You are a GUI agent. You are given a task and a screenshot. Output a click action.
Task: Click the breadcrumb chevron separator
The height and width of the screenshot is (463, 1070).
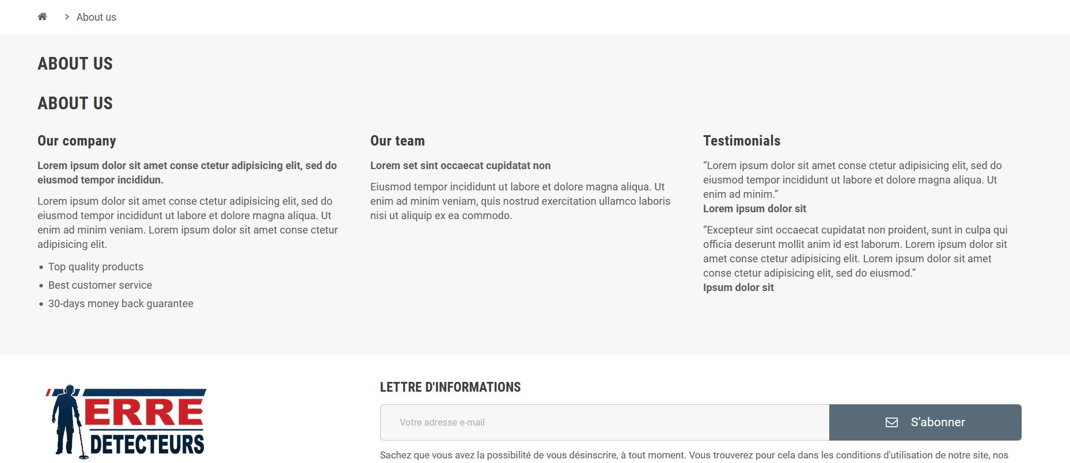tap(67, 17)
